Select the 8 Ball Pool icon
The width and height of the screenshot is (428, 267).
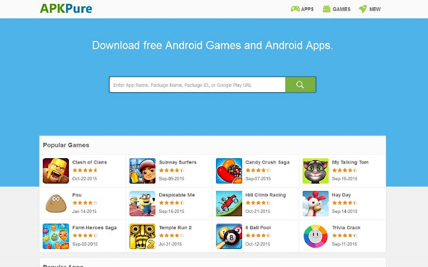pyautogui.click(x=229, y=236)
